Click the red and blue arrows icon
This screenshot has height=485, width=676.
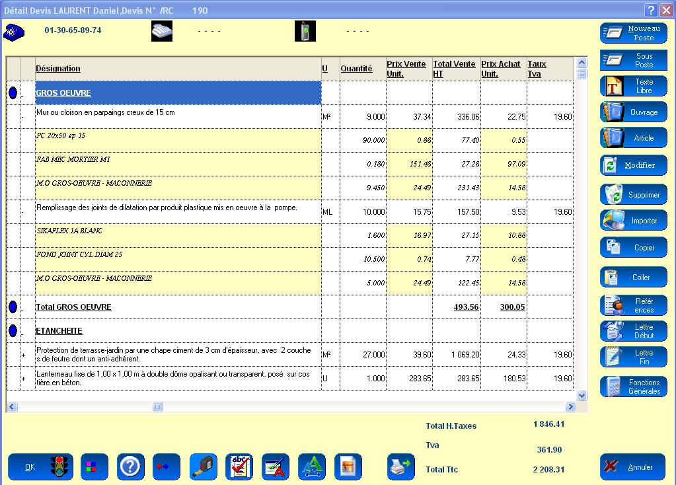(x=167, y=467)
